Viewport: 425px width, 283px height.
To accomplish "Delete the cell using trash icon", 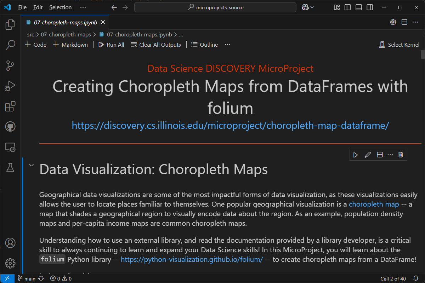I will coord(401,155).
